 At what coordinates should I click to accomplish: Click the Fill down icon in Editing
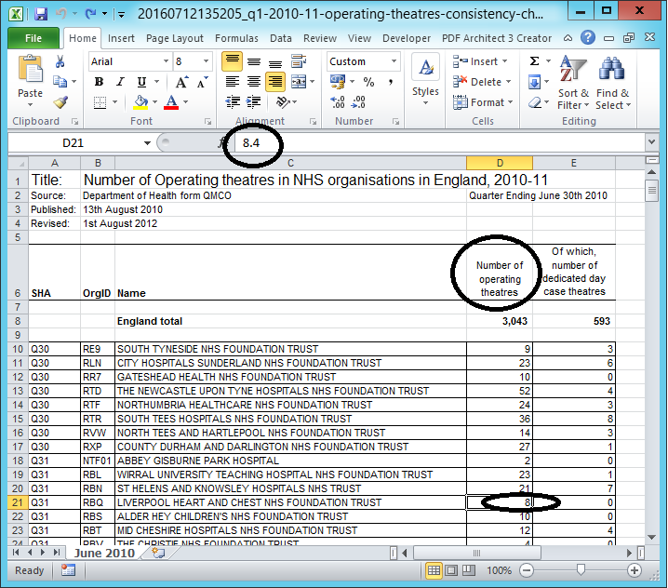pyautogui.click(x=534, y=81)
